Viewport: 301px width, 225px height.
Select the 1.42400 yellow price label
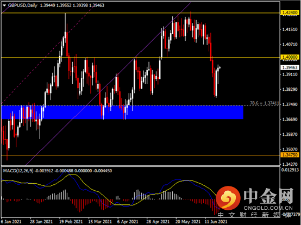[290, 12]
